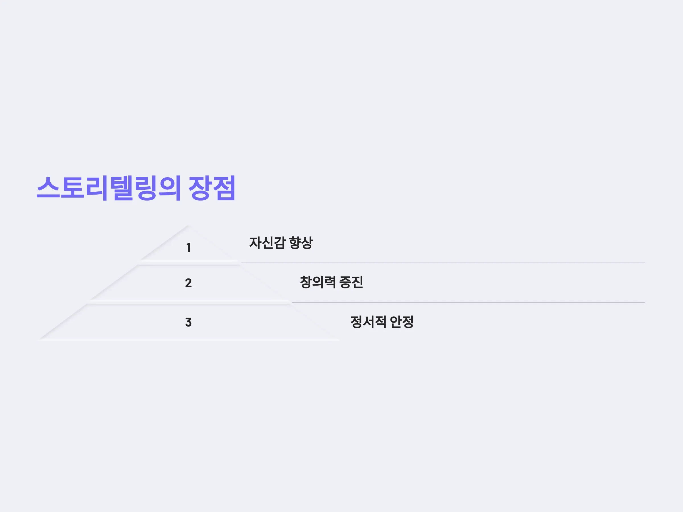Click the apex point of the pyramid
This screenshot has height=512, width=683.
[188, 226]
